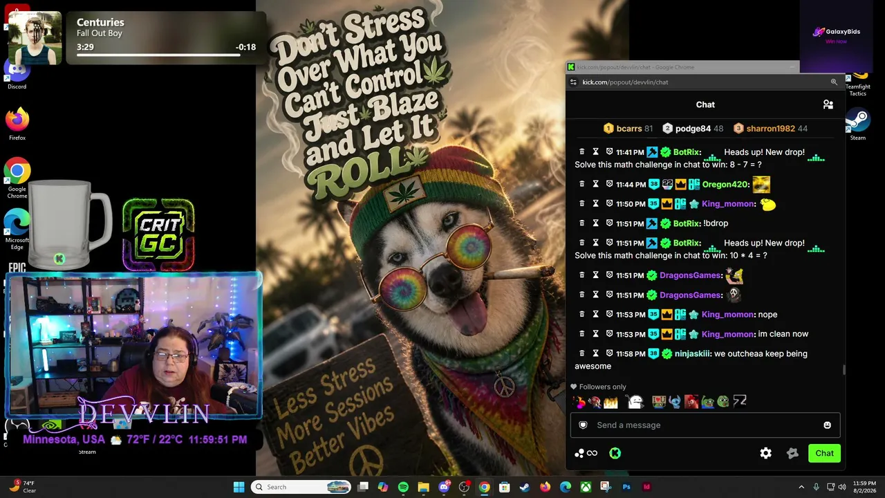
Task: Click the chat identity badge icon in message box
Action: (x=583, y=425)
